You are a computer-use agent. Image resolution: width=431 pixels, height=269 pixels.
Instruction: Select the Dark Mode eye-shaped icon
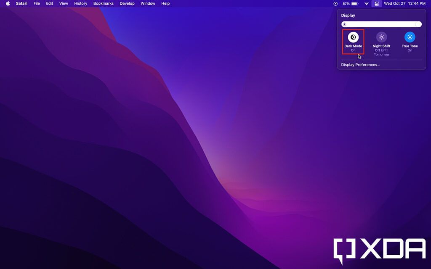coord(353,37)
